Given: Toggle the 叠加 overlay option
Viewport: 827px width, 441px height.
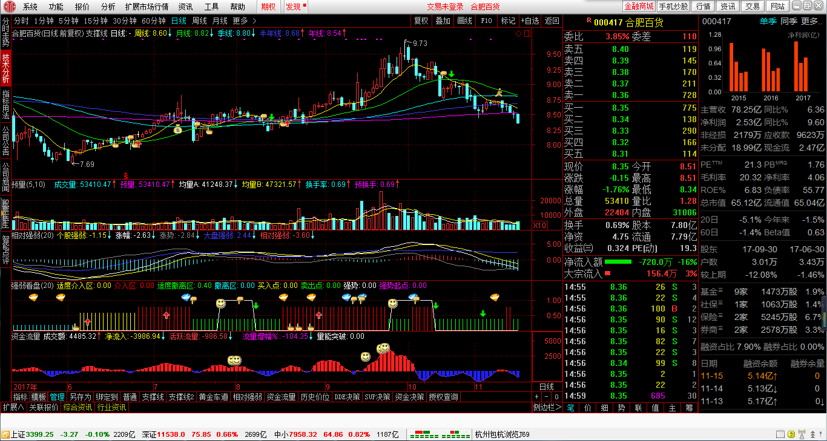Looking at the screenshot, I should pos(443,21).
